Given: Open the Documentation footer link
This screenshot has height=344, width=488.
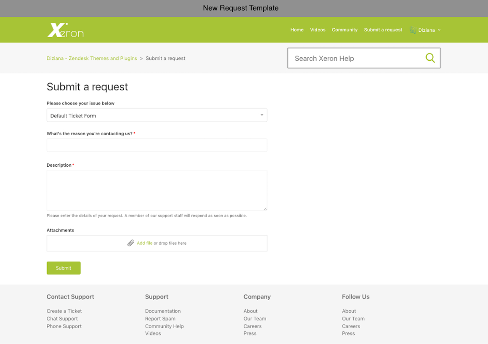Looking at the screenshot, I should pyautogui.click(x=163, y=311).
